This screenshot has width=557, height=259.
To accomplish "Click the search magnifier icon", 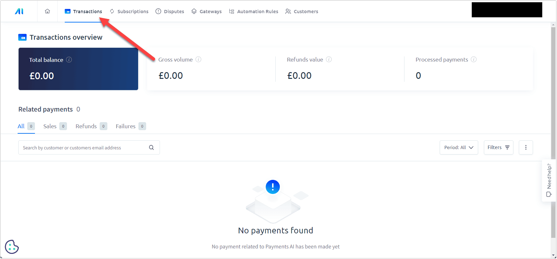I will [151, 147].
